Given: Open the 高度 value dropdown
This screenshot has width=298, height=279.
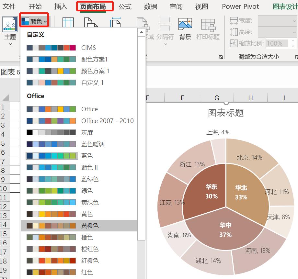Looking at the screenshot, I should click(x=293, y=32).
